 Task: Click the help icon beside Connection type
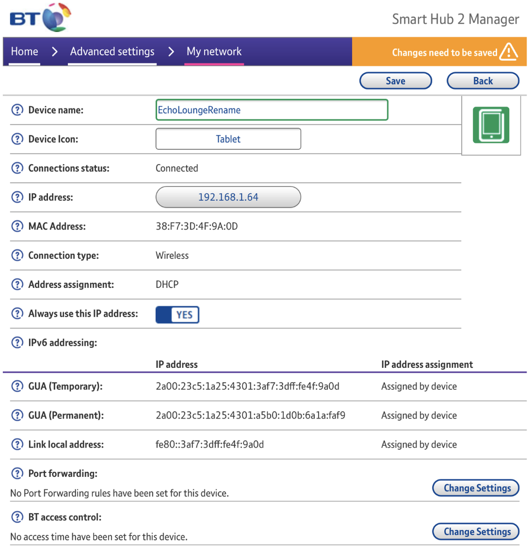pyautogui.click(x=17, y=255)
